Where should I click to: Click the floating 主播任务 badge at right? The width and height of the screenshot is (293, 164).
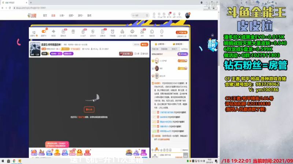pyautogui.click(x=212, y=44)
